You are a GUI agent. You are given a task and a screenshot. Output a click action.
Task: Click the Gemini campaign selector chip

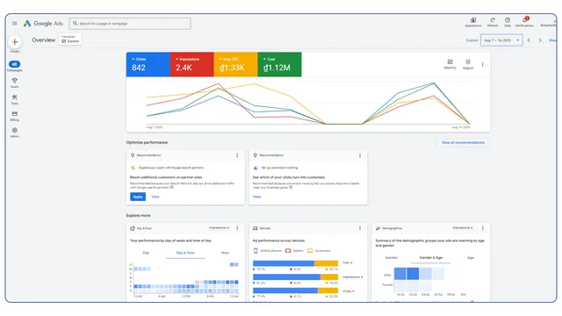coord(70,39)
